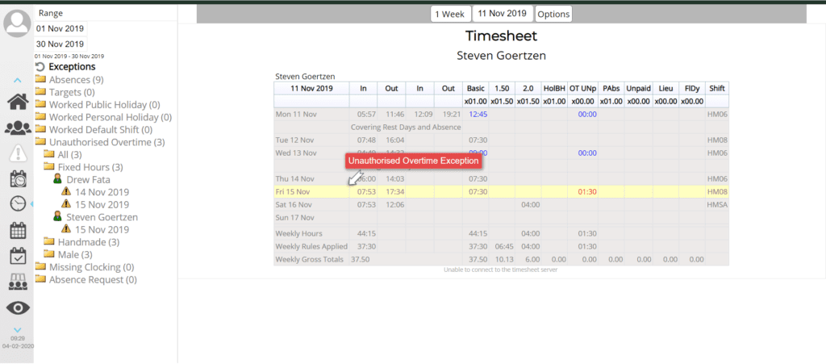
Task: Select the clock icon in sidebar
Action: click(x=18, y=203)
